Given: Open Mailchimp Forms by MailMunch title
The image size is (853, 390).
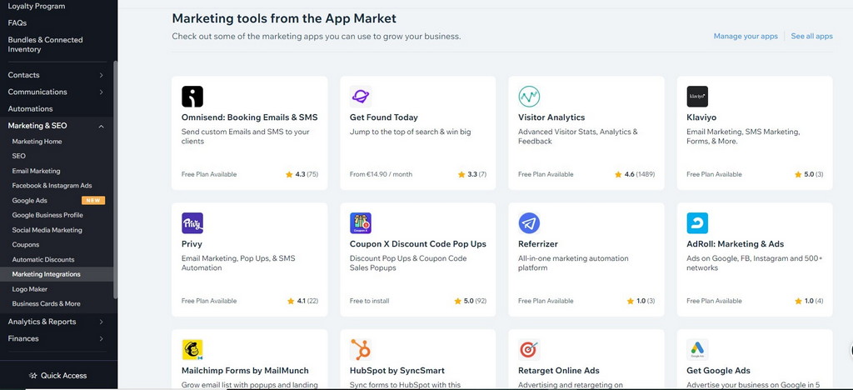Looking at the screenshot, I should (x=245, y=371).
